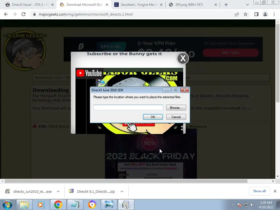Viewport: 280px width, 210px height.
Task: Click the address bar URL
Action: (86, 14)
